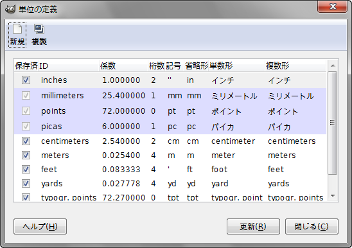Click the singular form 'yard'
Viewport: 352px width, 248px height.
[220, 184]
